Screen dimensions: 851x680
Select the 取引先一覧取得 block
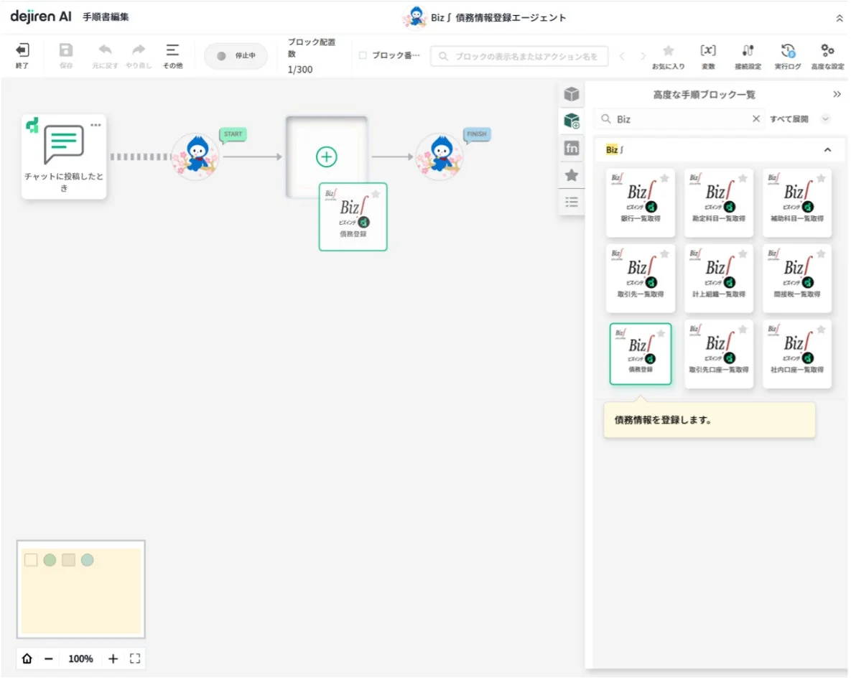pos(641,278)
